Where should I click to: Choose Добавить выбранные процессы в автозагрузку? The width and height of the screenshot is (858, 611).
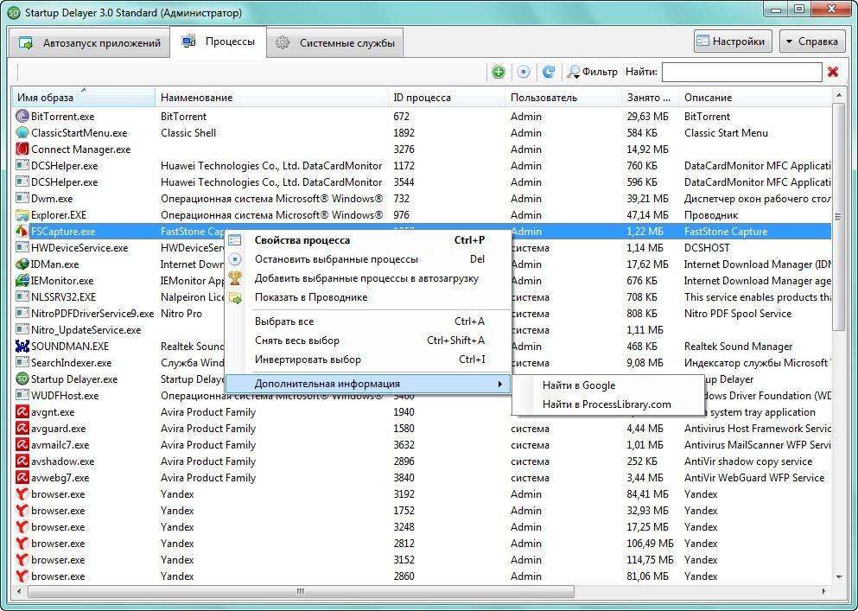[368, 278]
